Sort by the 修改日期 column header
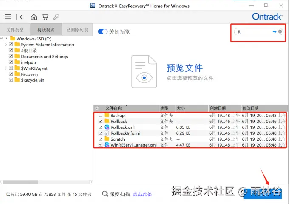289x204 pixels. pos(250,108)
